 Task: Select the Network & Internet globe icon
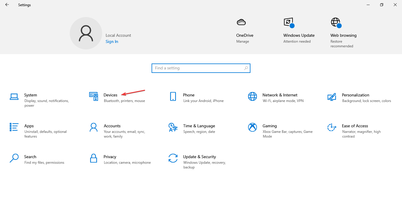coord(253,96)
